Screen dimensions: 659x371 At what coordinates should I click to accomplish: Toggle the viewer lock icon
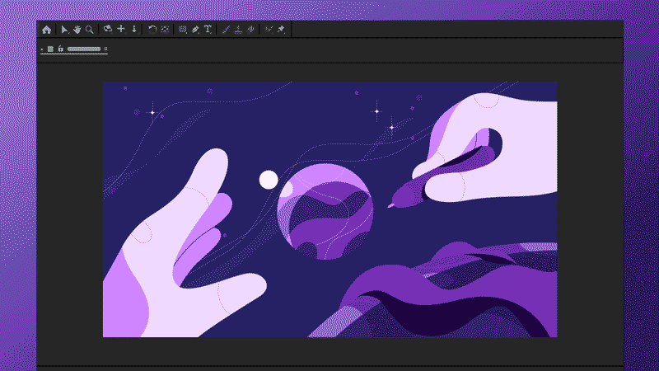click(60, 49)
